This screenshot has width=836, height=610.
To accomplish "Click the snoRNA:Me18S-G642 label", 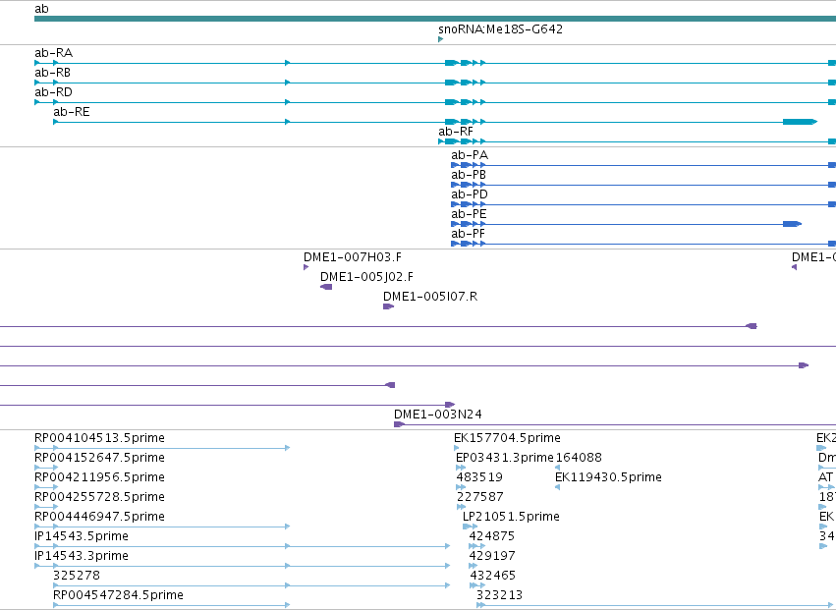I will point(500,29).
